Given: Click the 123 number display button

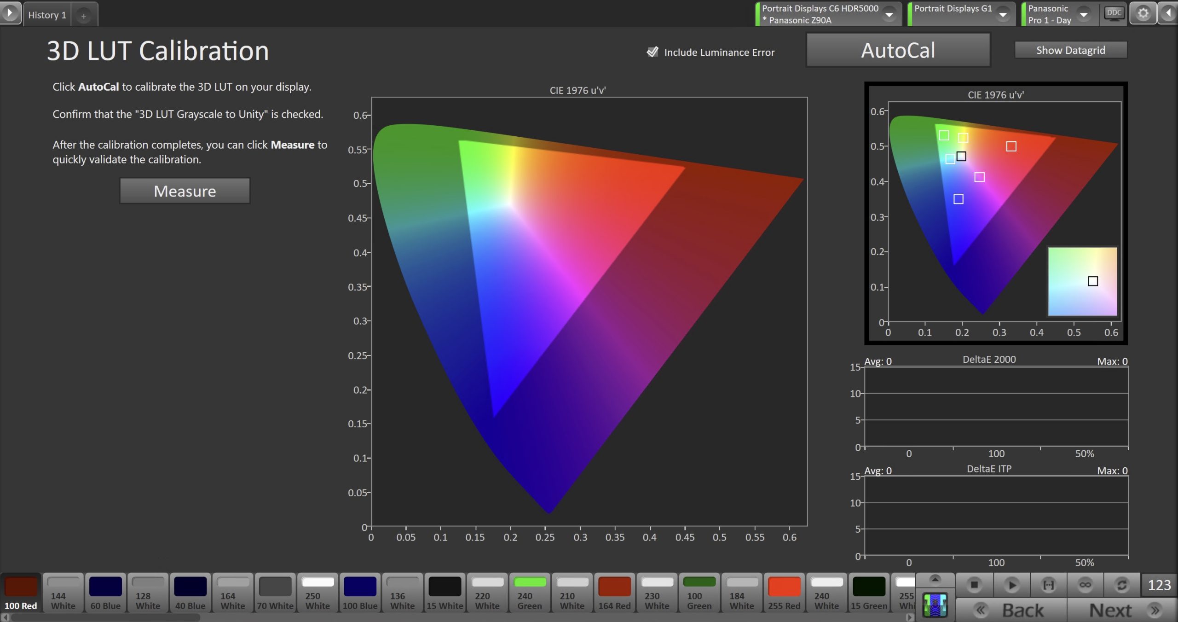Looking at the screenshot, I should 1159,585.
